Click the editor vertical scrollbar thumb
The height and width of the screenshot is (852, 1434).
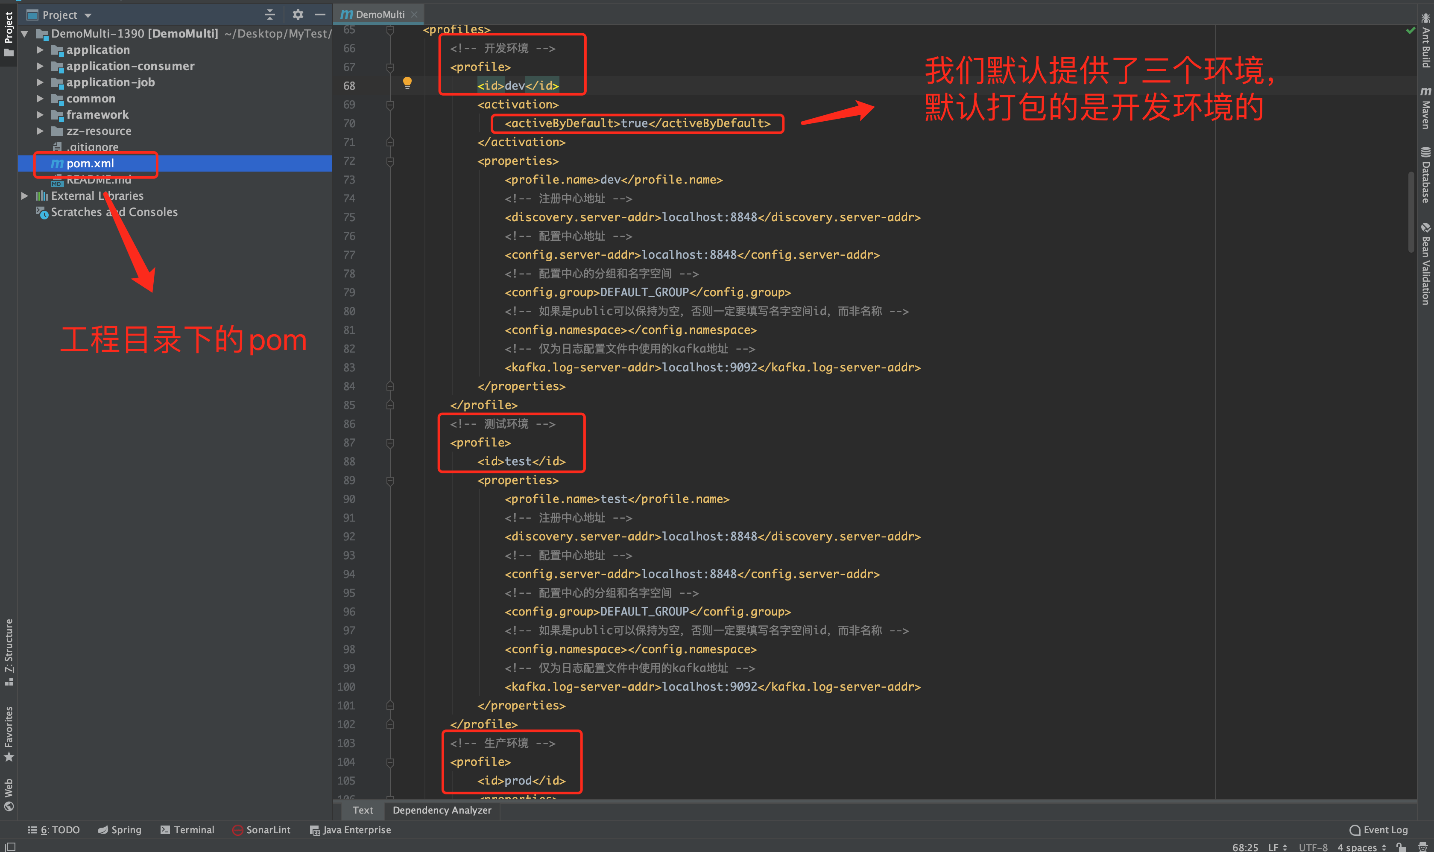1411,212
